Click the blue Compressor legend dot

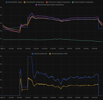click(32, 54)
